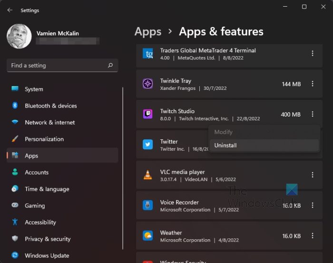Click the Weather app icon

point(148,236)
